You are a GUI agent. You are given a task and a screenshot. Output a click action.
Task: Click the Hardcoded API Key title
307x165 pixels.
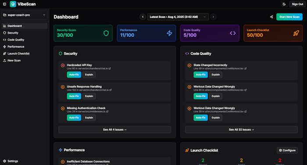pos(79,65)
